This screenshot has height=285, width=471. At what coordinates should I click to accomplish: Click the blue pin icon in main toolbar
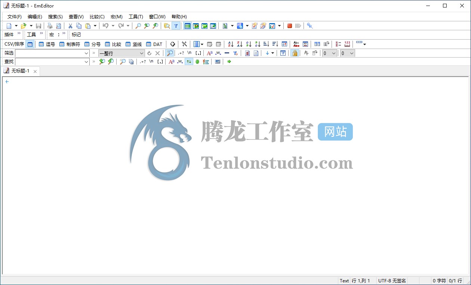pyautogui.click(x=310, y=26)
